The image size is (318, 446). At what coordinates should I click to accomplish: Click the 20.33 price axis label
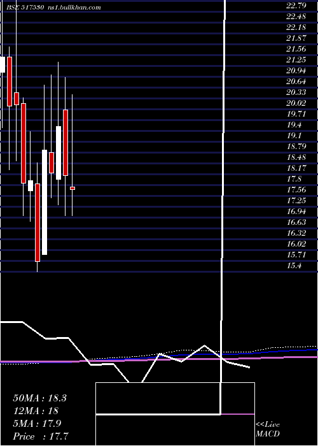point(296,92)
